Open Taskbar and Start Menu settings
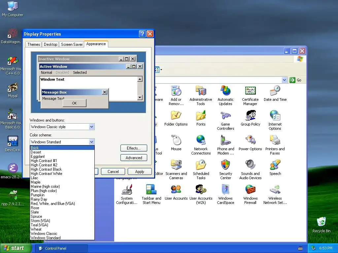The height and width of the screenshot is (253, 338). 151,194
